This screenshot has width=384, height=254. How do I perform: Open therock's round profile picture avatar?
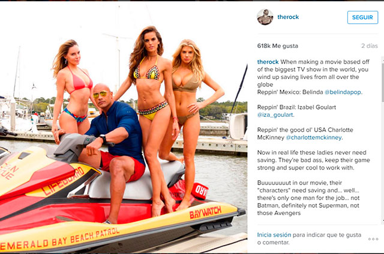coord(265,17)
